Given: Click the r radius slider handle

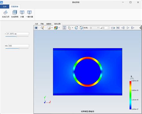Looking at the screenshot, I should pyautogui.click(x=16, y=36).
